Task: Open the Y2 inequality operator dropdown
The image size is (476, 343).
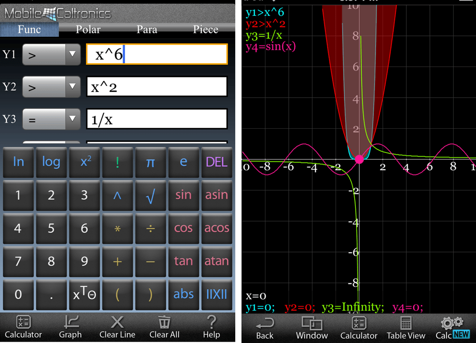Action: (51, 86)
